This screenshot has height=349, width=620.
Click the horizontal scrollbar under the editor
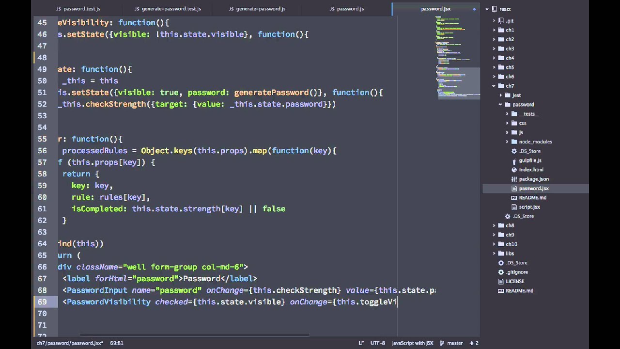(195, 334)
